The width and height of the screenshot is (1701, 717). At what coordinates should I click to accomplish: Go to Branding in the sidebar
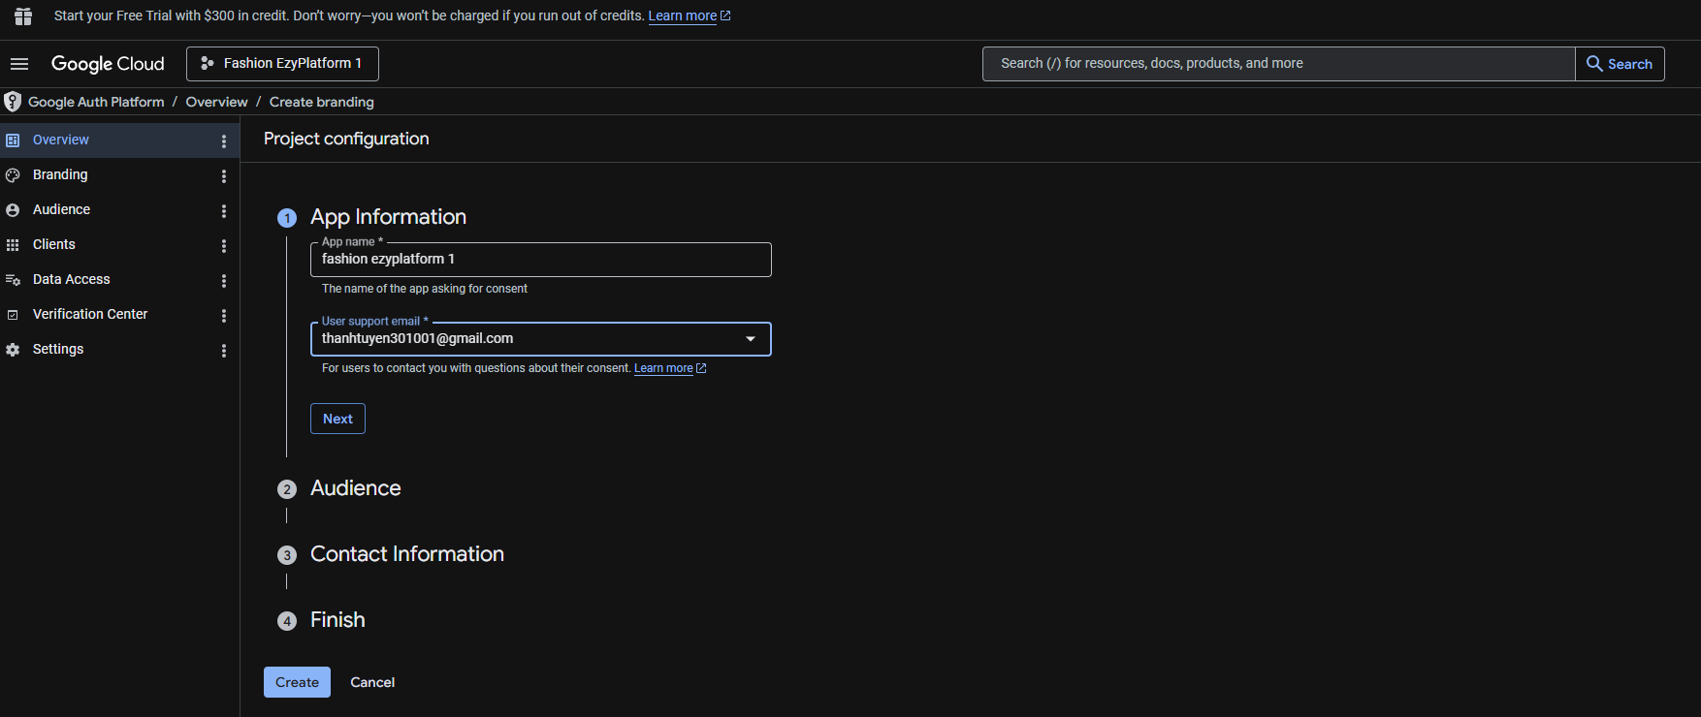(x=60, y=174)
